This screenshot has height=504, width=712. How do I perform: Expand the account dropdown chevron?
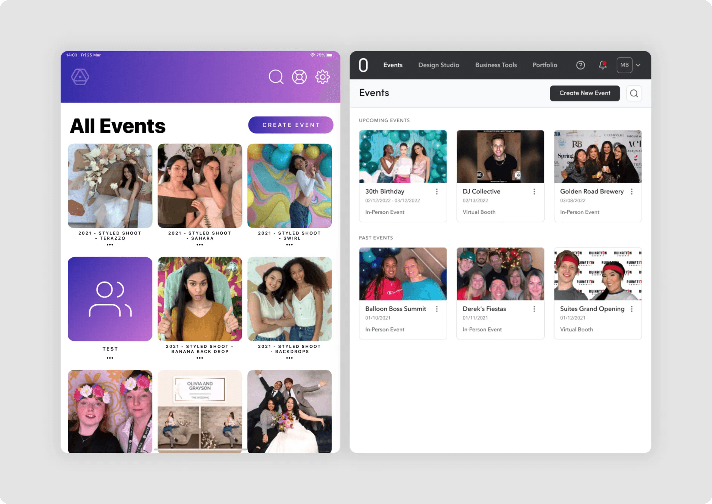pos(638,65)
